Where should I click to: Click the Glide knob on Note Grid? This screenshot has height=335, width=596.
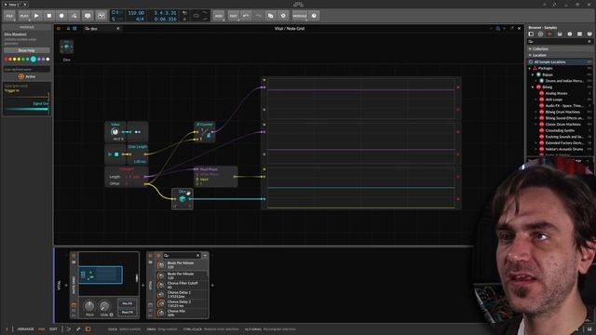pyautogui.click(x=104, y=306)
